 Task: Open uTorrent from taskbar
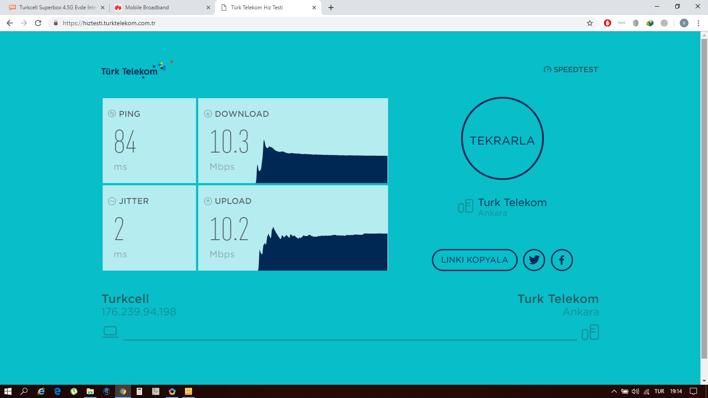click(74, 391)
